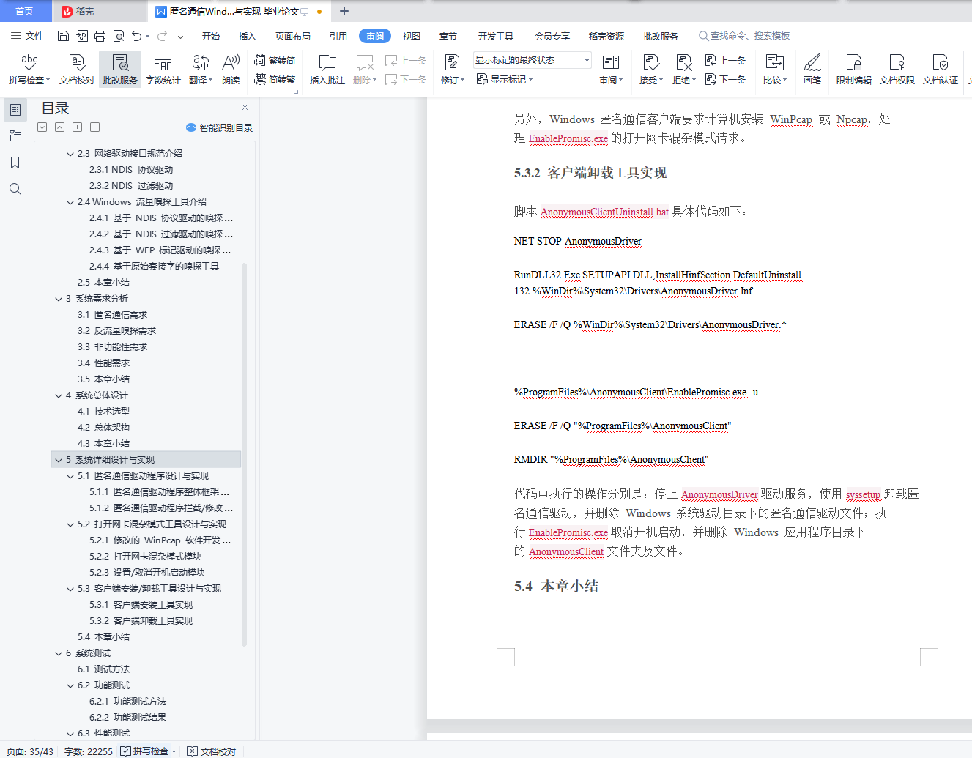This screenshot has width=972, height=758.
Task: Jump to '5.4 本章小结' in the outline
Action: [104, 637]
